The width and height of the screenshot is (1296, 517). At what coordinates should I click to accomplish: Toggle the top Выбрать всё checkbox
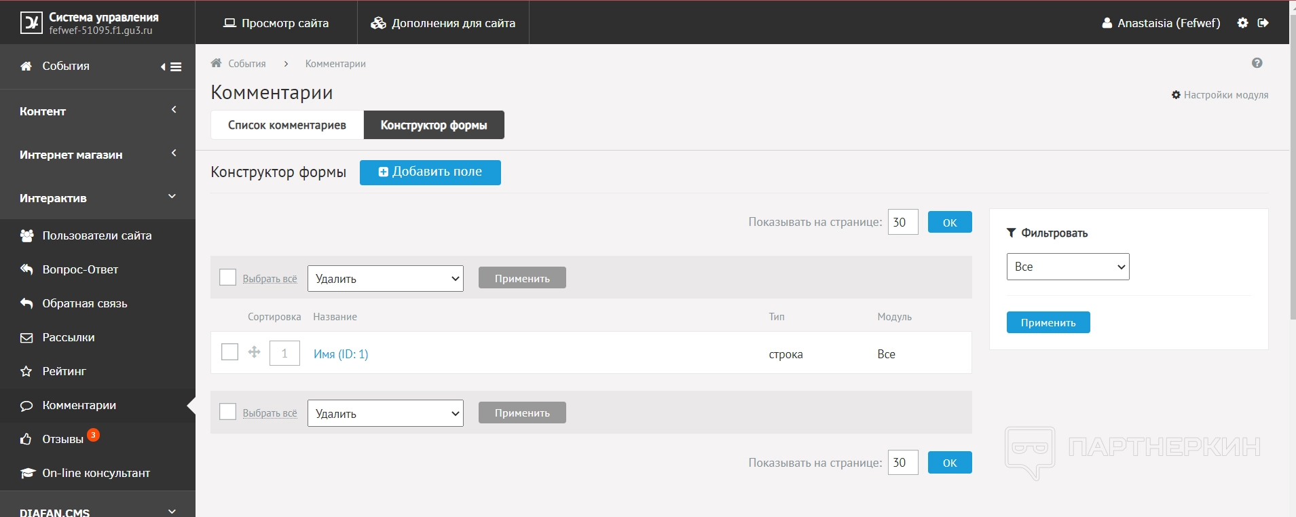coord(228,277)
